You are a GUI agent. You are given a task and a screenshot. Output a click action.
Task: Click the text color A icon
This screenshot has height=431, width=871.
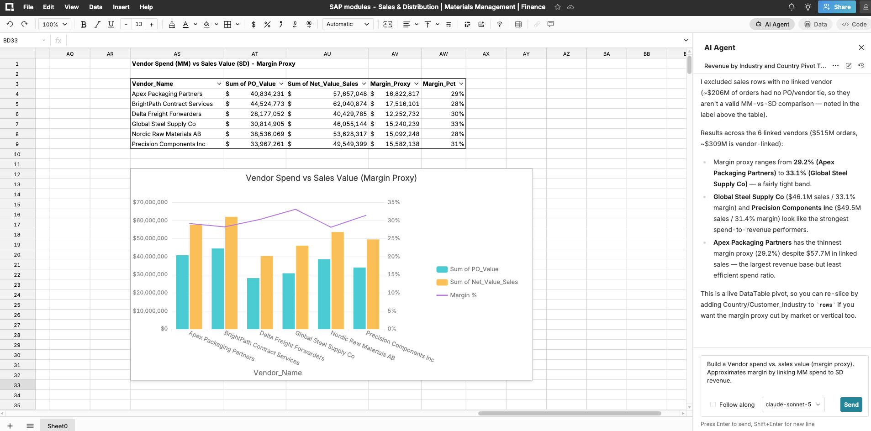point(185,24)
